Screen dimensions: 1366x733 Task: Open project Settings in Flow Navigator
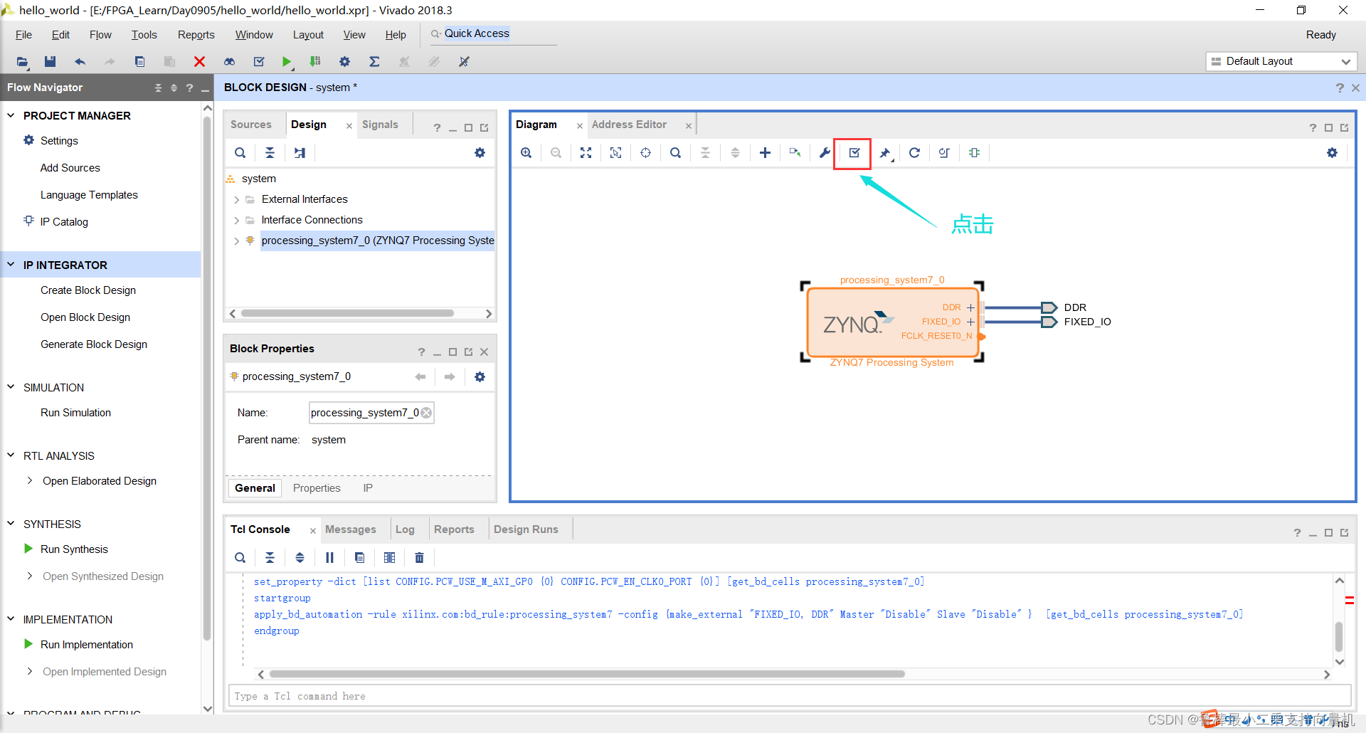[x=59, y=141]
